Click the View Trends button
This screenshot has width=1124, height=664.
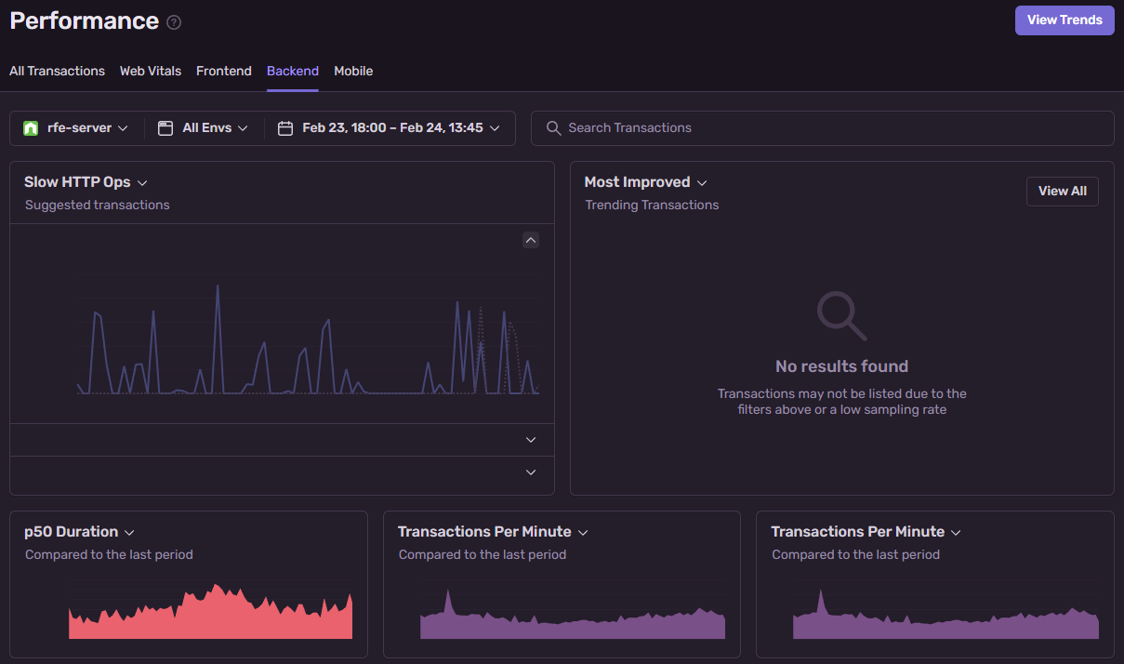[1064, 20]
